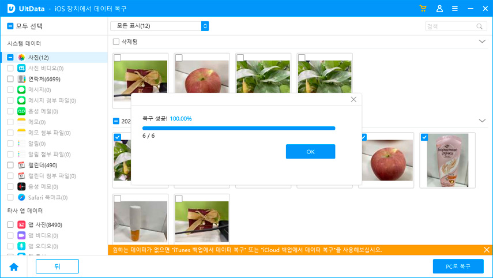Select the 연락처(6699) row label
This screenshot has width=493, height=278.
click(x=44, y=79)
